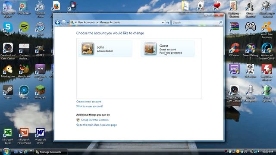Open the Creative Live! Cam Console shortcut
Viewport: 276px width, 155px height.
click(x=234, y=93)
